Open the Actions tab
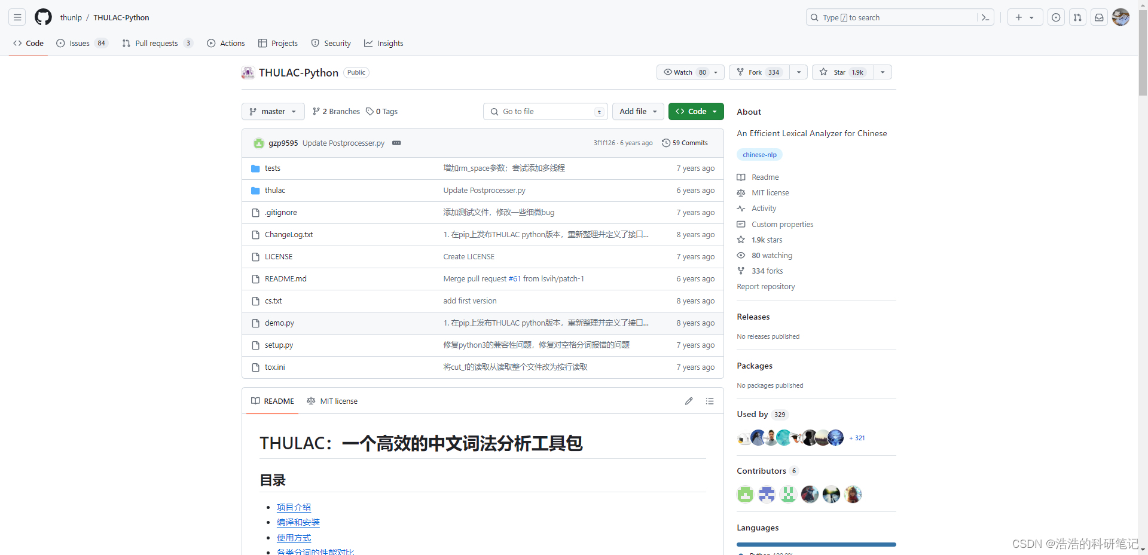The image size is (1148, 555). point(226,43)
